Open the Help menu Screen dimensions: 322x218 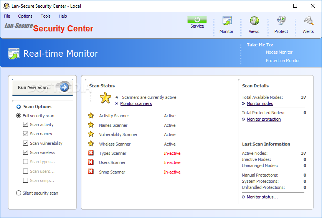[63, 16]
